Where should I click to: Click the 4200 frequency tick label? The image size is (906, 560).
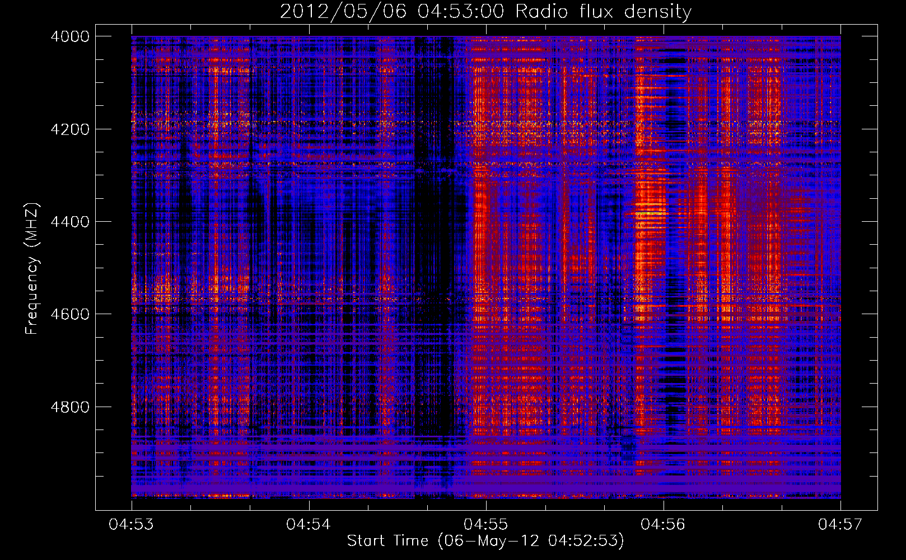tap(70, 129)
